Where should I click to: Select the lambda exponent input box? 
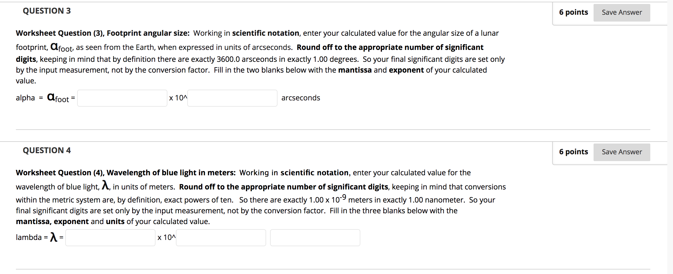point(221,238)
